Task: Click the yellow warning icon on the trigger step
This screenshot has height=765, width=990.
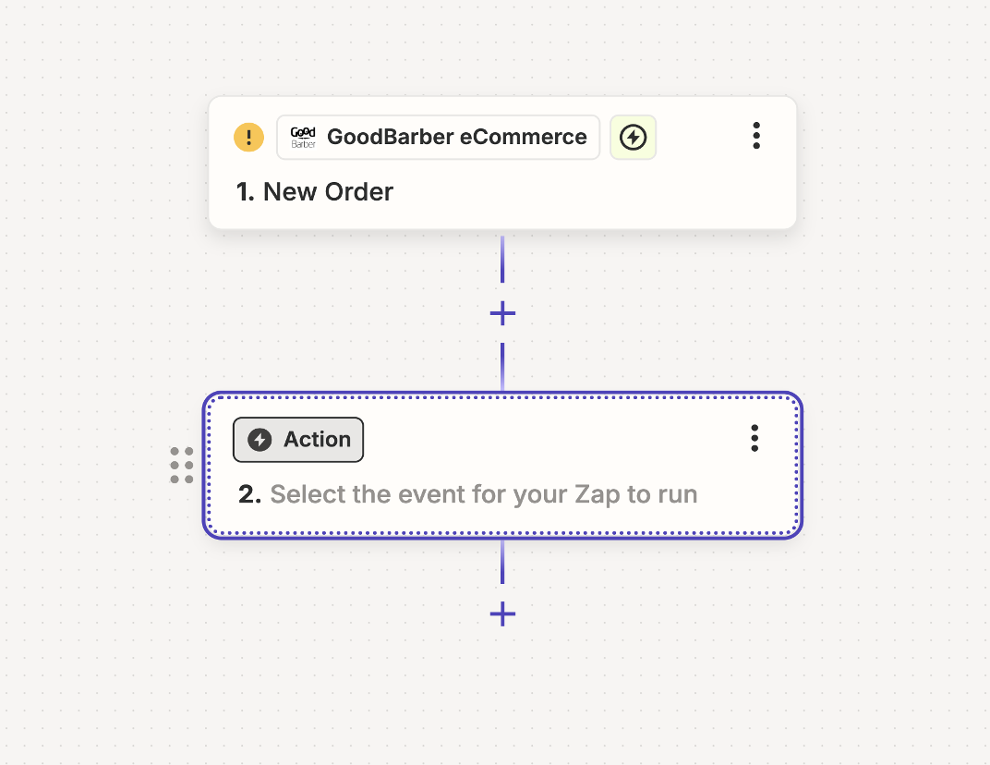Action: point(248,138)
